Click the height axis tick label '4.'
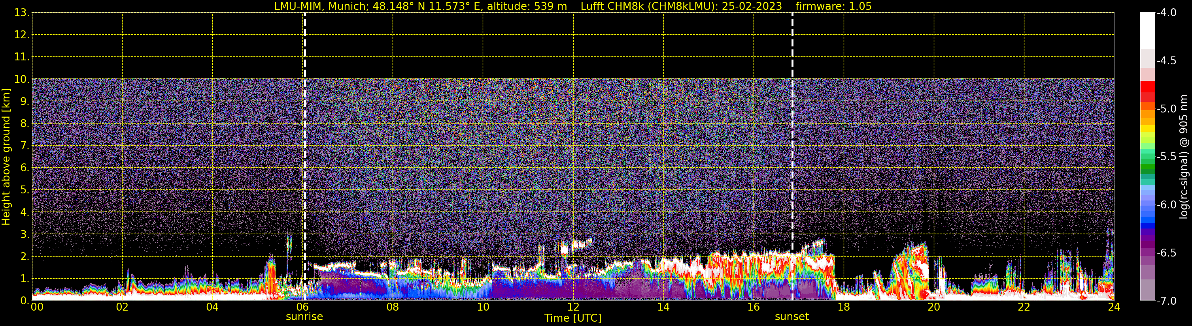 [x=25, y=212]
